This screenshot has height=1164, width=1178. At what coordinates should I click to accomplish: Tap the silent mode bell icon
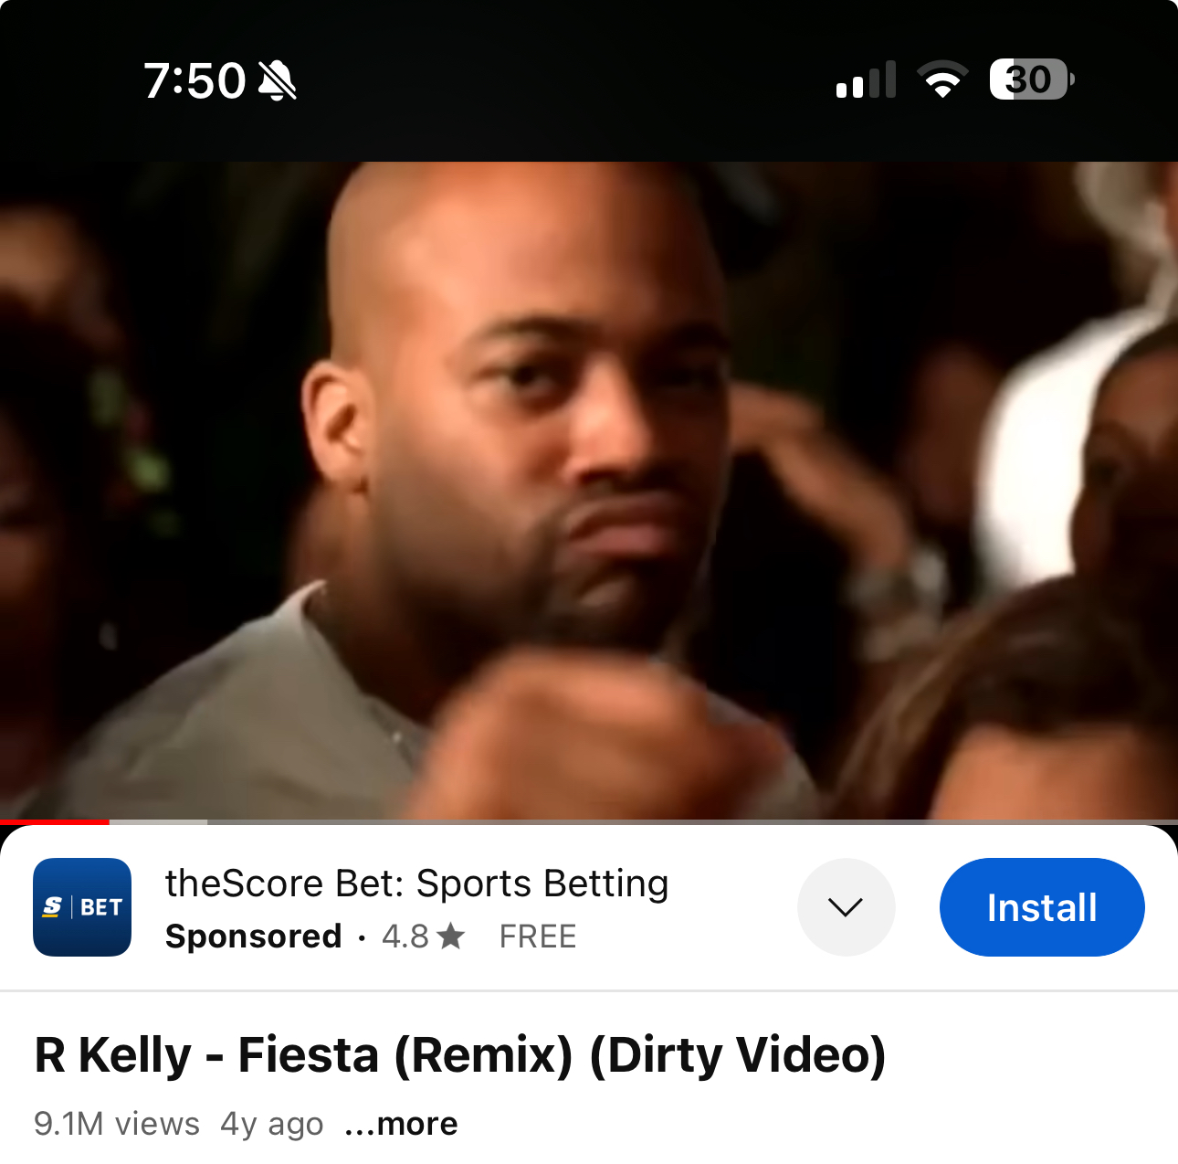278,80
